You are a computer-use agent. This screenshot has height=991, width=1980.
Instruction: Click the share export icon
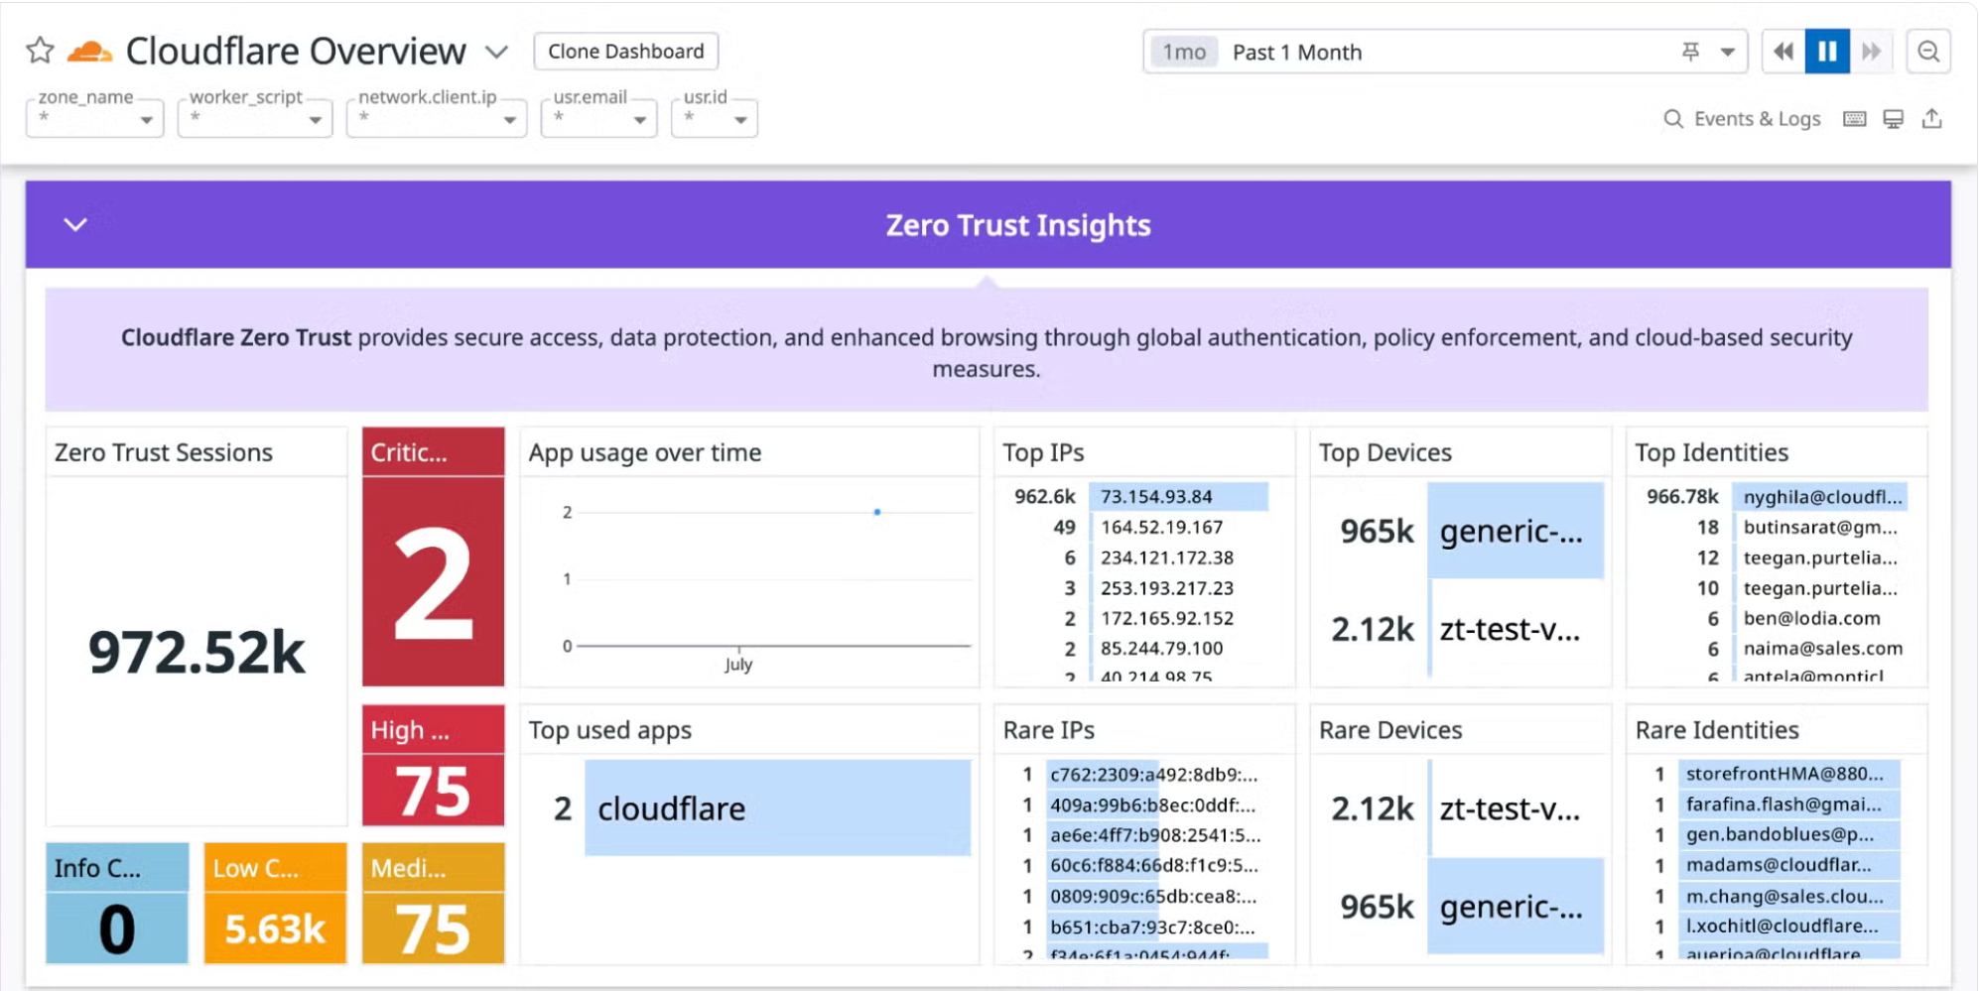tap(1931, 119)
